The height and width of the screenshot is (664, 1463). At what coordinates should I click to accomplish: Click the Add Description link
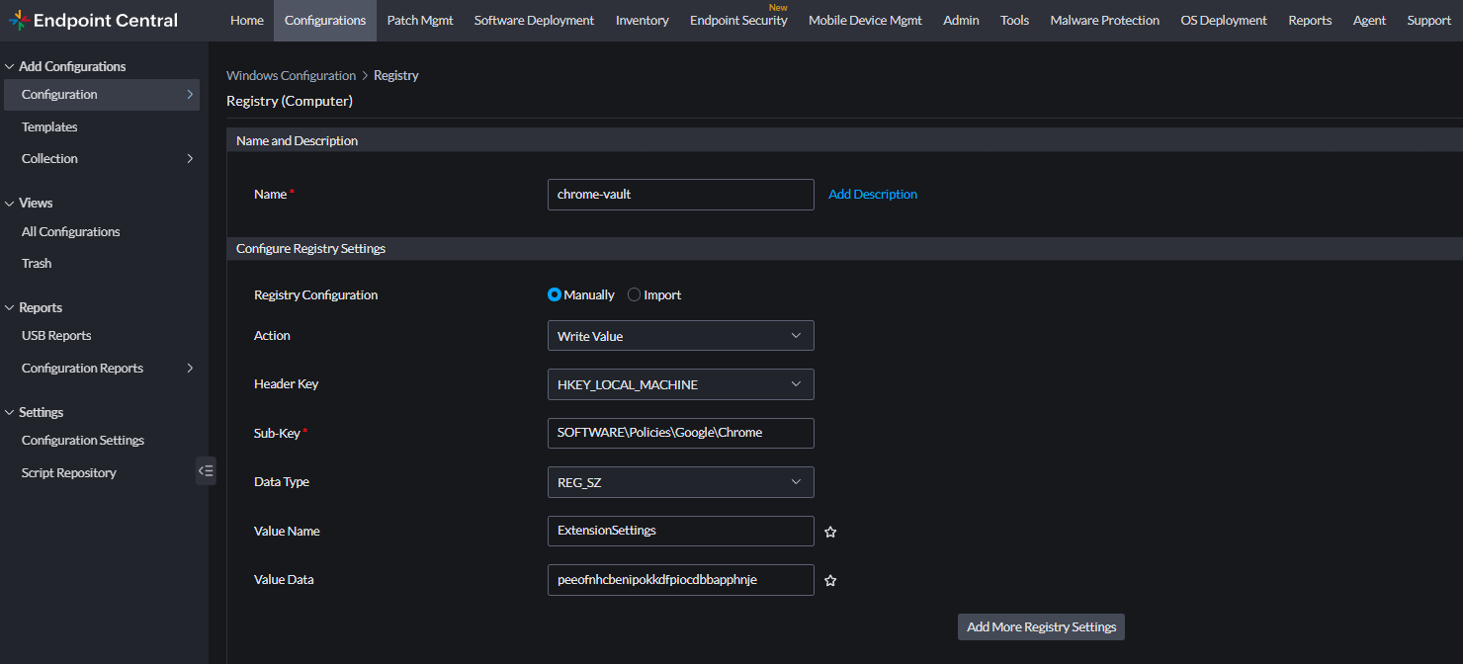pos(873,195)
